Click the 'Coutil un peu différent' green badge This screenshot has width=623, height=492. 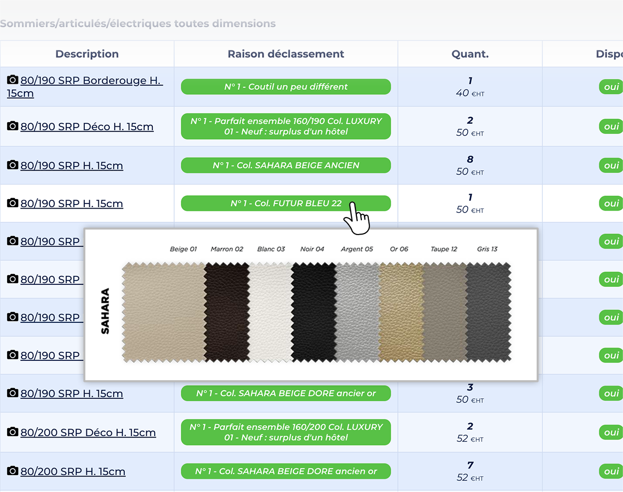286,87
